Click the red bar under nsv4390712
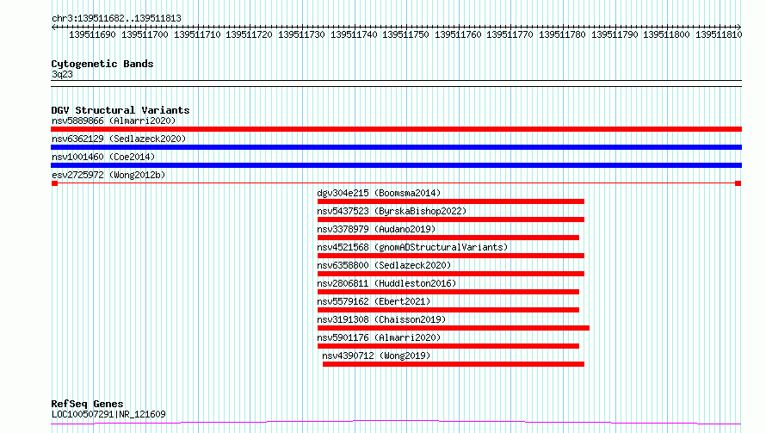Image resolution: width=766 pixels, height=433 pixels. [454, 364]
